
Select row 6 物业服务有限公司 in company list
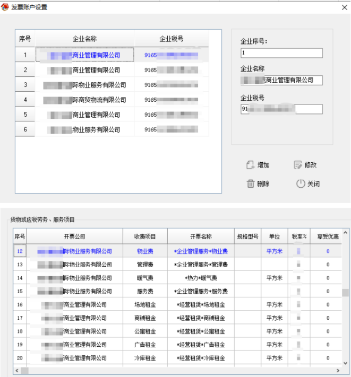(x=85, y=129)
